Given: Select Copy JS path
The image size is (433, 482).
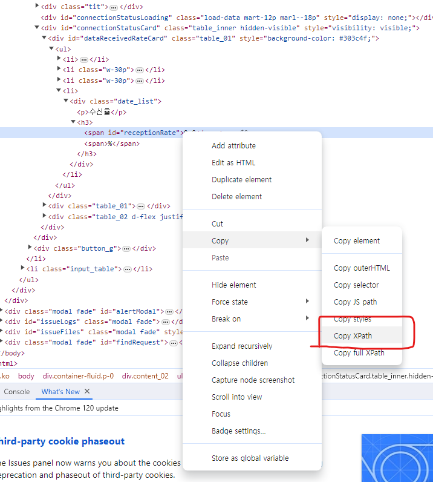Looking at the screenshot, I should (362, 302).
